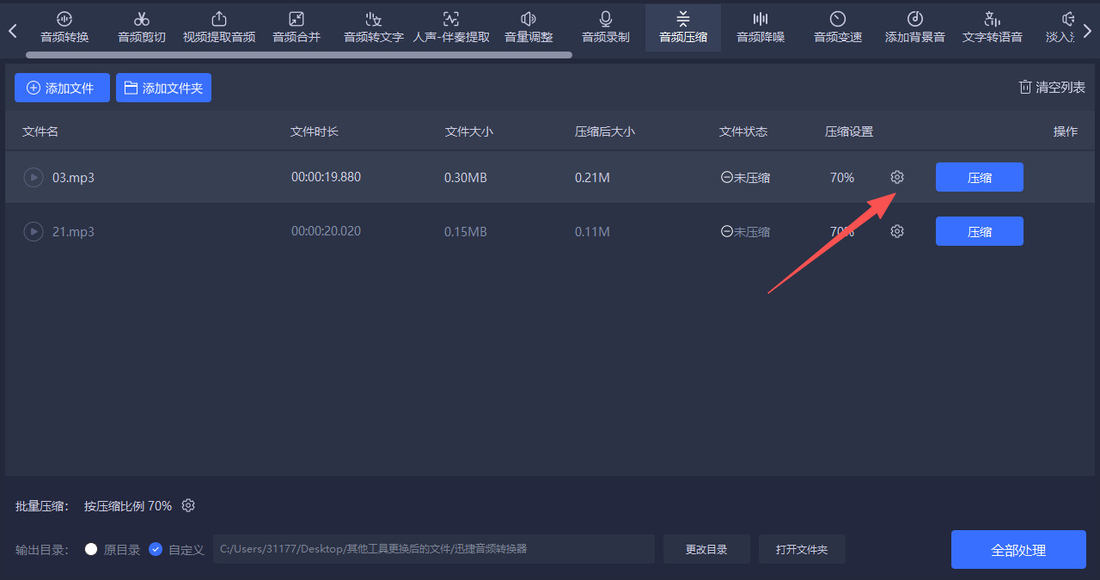
Task: Click the 文件时长 column header
Action: click(x=315, y=131)
